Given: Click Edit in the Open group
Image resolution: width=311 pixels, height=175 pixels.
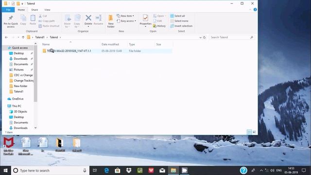Looking at the screenshot, I should [157, 21].
